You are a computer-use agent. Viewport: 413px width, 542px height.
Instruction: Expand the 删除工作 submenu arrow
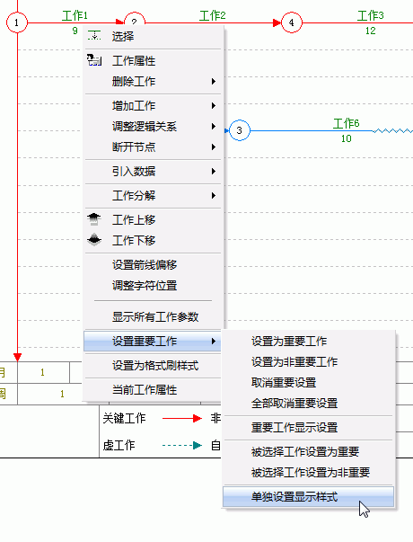[214, 82]
